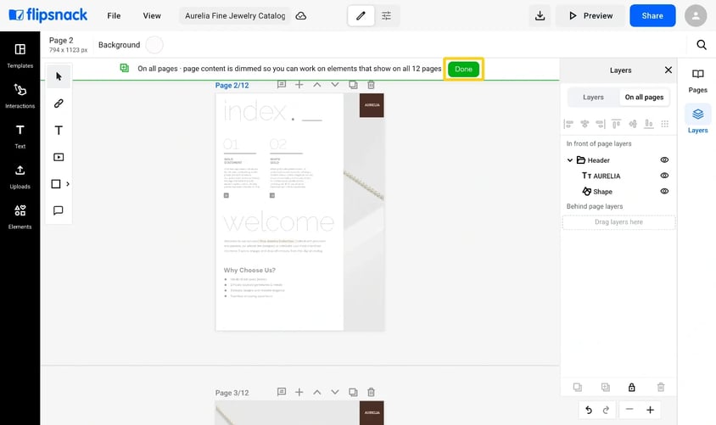Open the user account avatar
This screenshot has height=425, width=716.
[696, 16]
